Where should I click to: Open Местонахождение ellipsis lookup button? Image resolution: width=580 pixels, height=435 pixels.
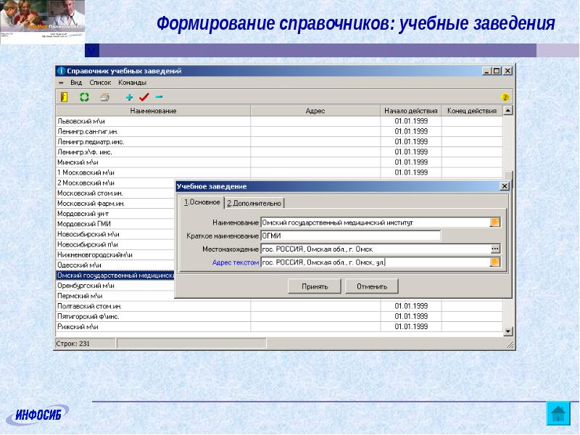[x=495, y=249]
